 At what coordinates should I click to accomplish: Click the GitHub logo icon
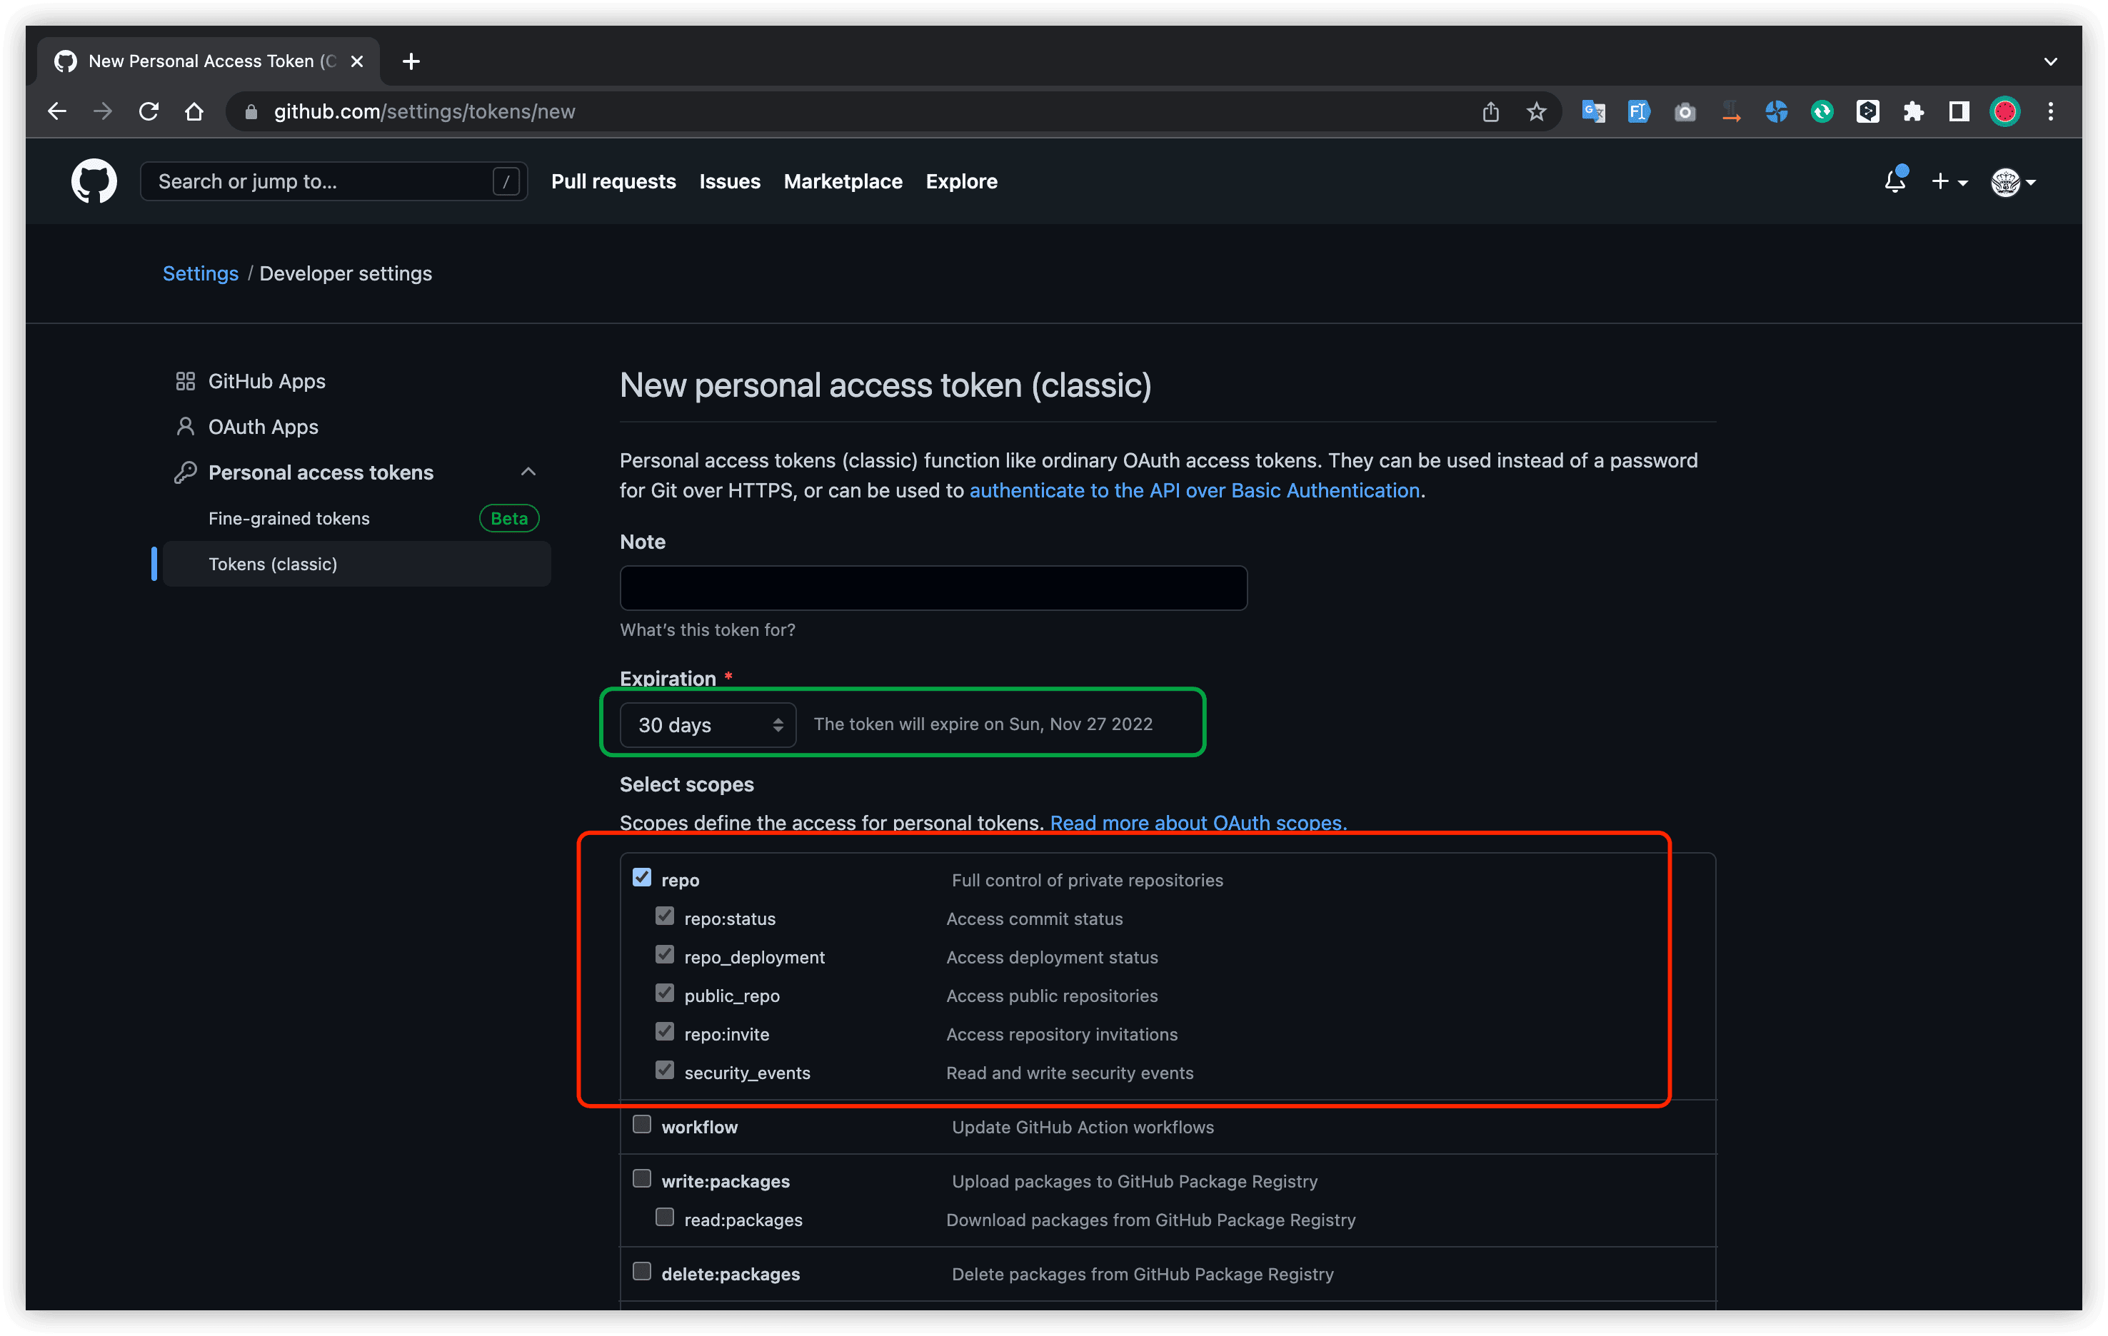93,181
